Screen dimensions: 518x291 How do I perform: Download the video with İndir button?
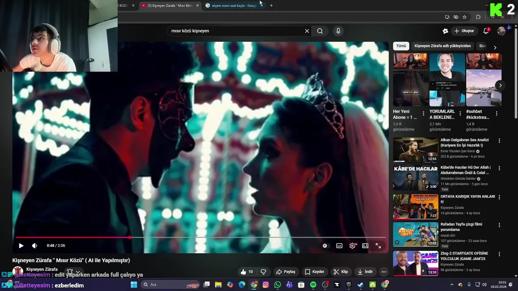tap(365, 272)
